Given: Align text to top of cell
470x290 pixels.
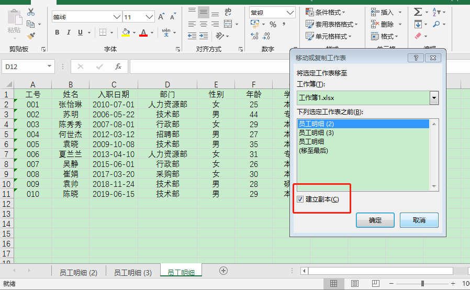Looking at the screenshot, I should pos(192,12).
